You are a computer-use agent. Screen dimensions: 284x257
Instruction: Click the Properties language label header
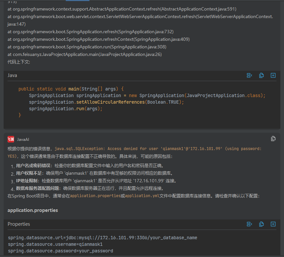(19, 224)
